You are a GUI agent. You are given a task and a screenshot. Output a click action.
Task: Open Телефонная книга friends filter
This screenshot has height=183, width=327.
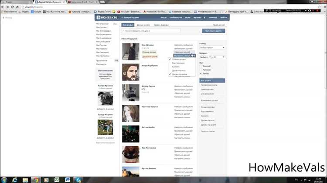click(x=209, y=85)
